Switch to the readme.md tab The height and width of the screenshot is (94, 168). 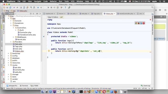pyautogui.click(x=49, y=14)
